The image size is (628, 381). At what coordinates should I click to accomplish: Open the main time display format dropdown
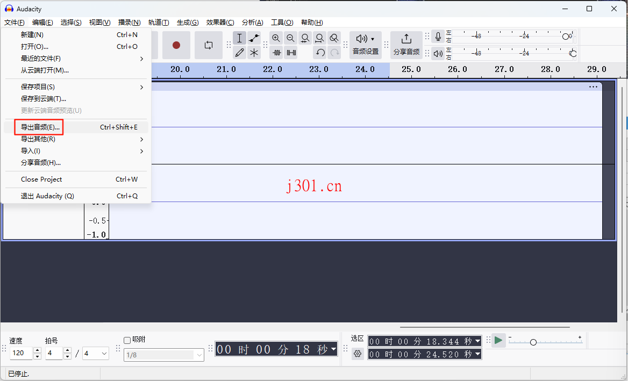click(x=333, y=349)
